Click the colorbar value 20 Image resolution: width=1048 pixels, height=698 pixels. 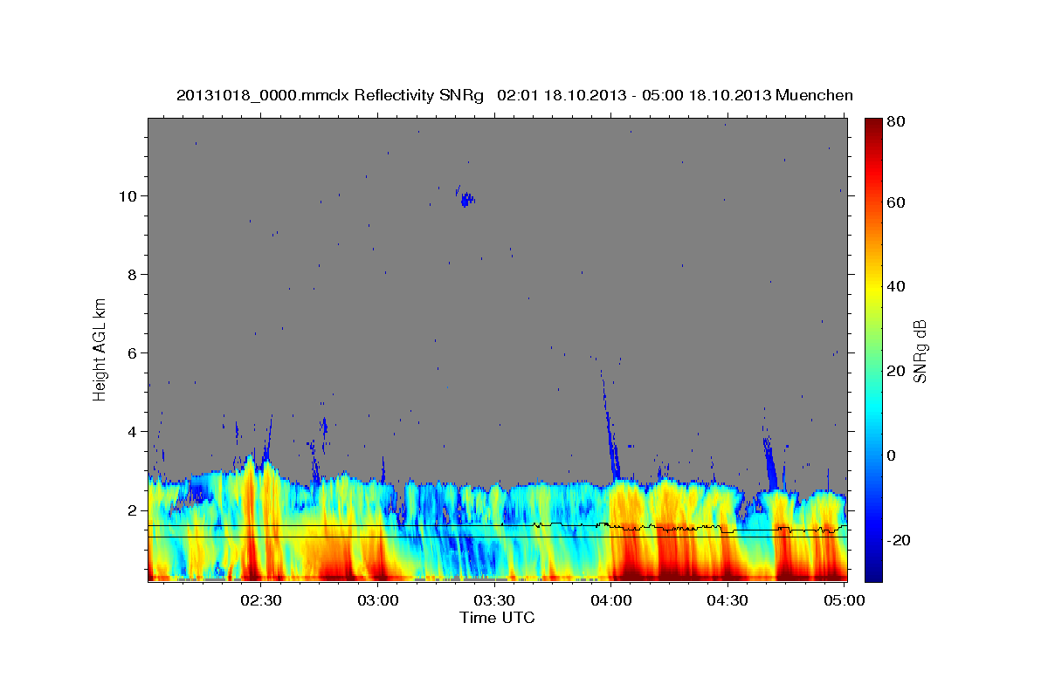point(897,371)
